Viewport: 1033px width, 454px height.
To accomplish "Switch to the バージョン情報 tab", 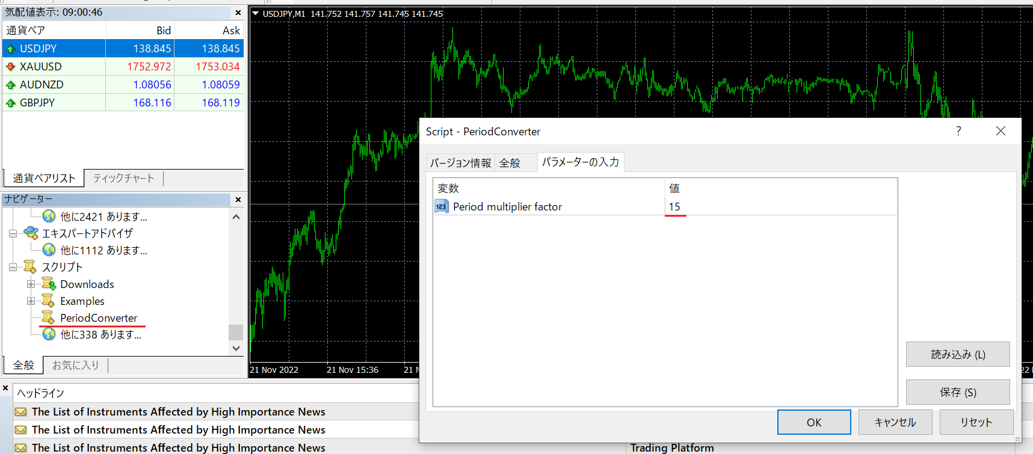I will pos(460,163).
